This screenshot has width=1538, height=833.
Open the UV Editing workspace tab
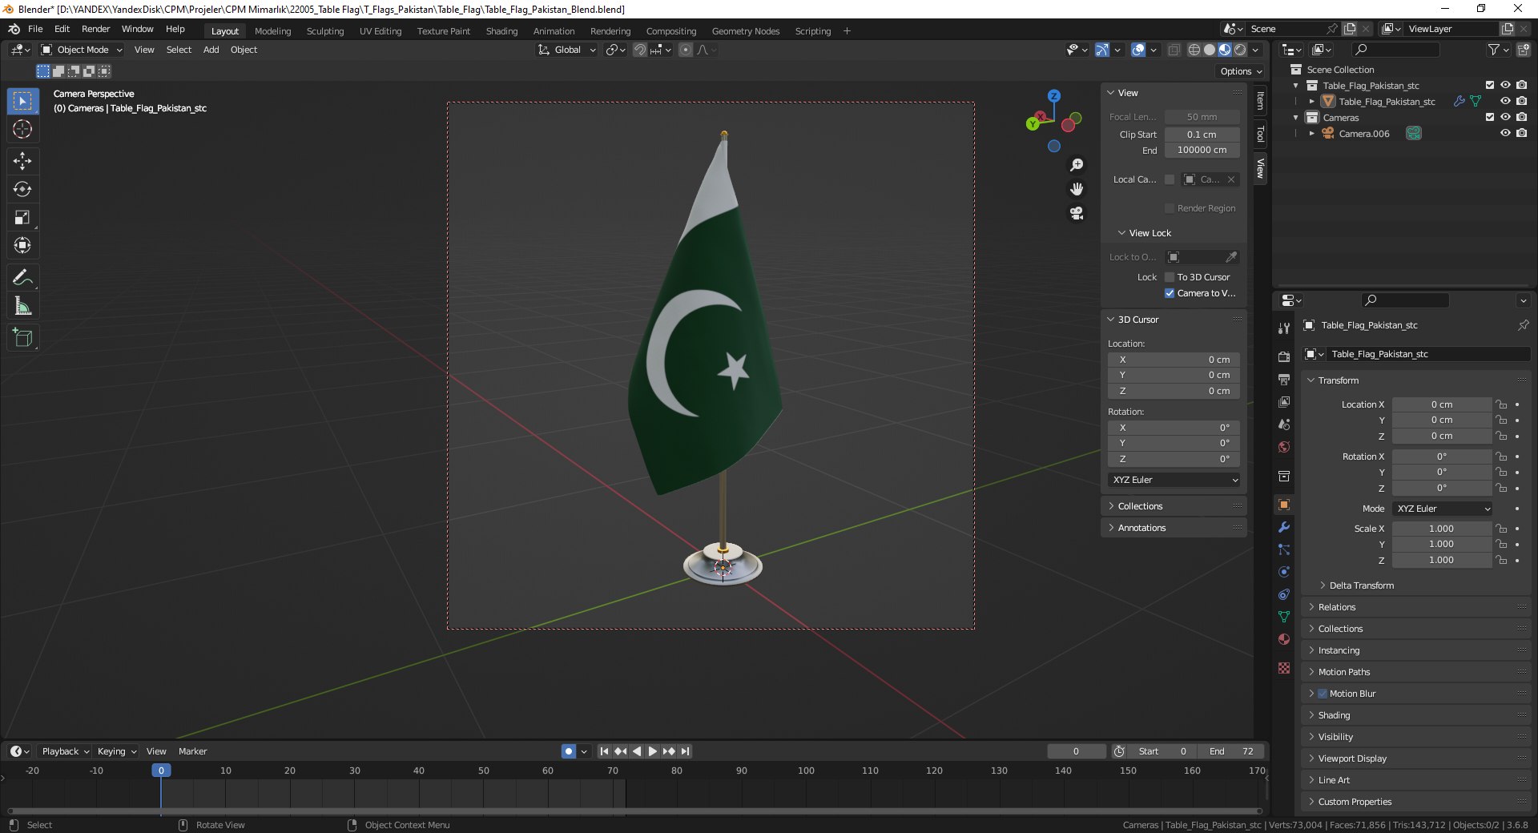point(380,31)
